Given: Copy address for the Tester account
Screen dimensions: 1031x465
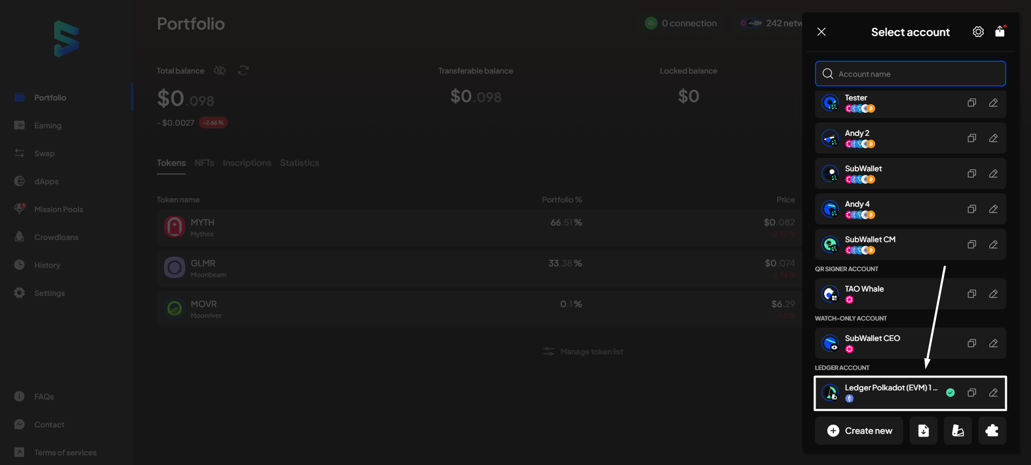Looking at the screenshot, I should coord(971,103).
